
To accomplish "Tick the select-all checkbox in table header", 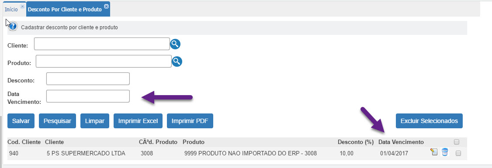I will tap(457, 142).
